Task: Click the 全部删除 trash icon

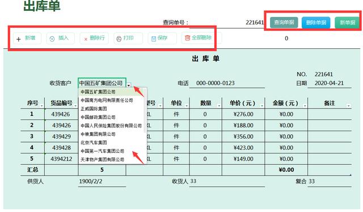Action: [x=187, y=38]
